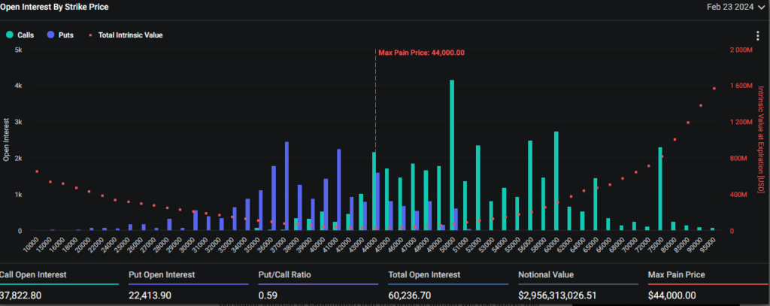Click the Max Pain Price: 44,000.00 chart label
This screenshot has height=306, width=770.
click(x=421, y=53)
